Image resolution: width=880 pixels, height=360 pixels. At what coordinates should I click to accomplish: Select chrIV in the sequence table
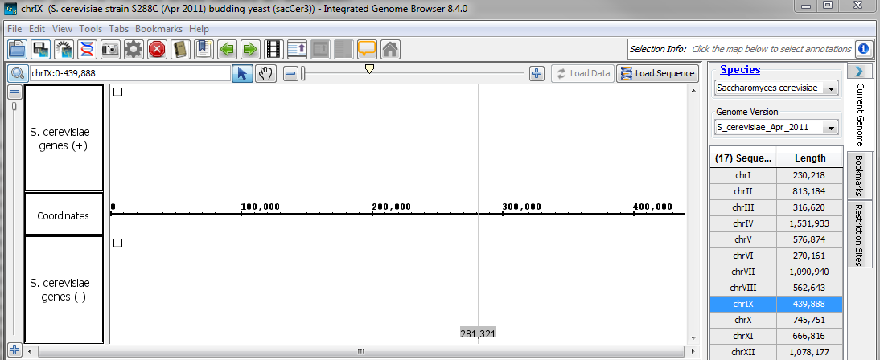742,223
